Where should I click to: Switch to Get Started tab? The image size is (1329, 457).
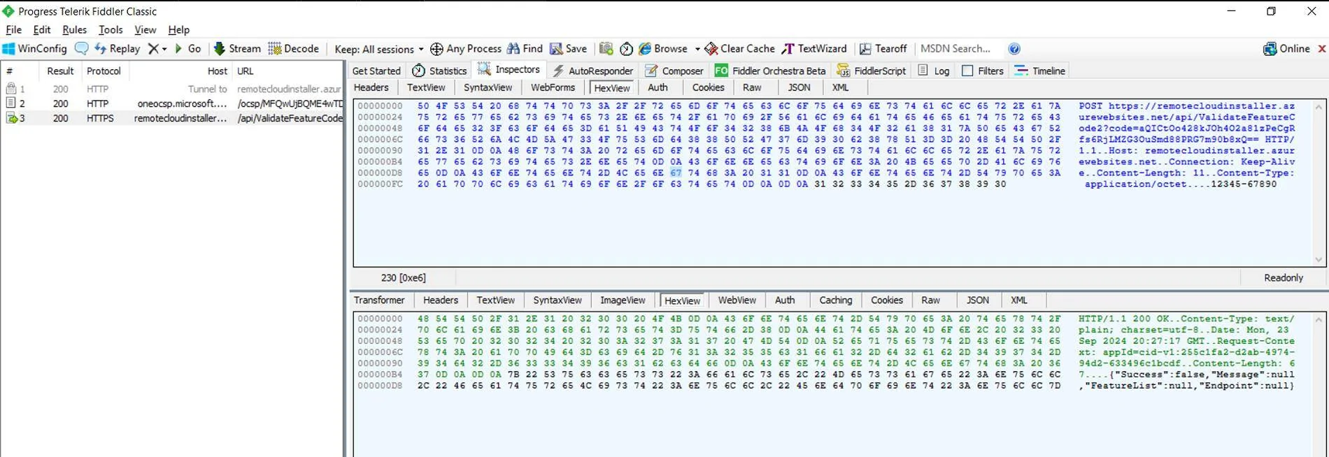tap(376, 71)
